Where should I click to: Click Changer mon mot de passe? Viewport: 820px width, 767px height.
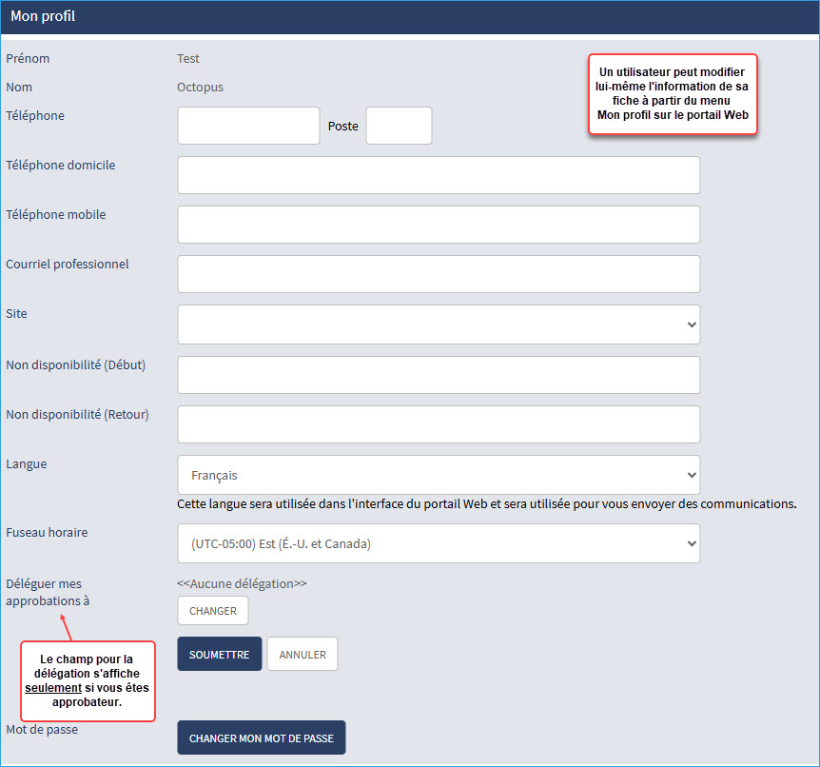coord(262,737)
